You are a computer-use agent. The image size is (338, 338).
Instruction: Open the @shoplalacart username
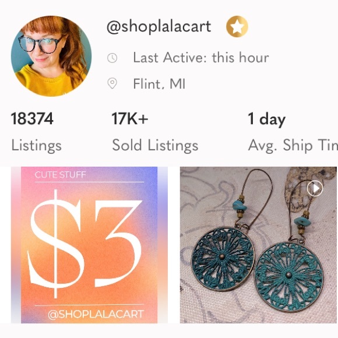coord(159,27)
